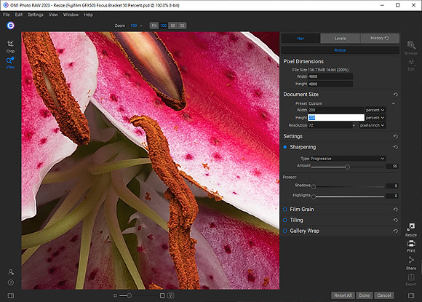The width and height of the screenshot is (422, 302).
Task: Toggle right panel visibility icon
Action: coord(411,295)
